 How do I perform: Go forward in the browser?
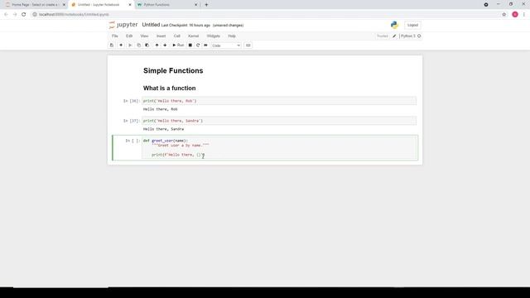pyautogui.click(x=15, y=15)
